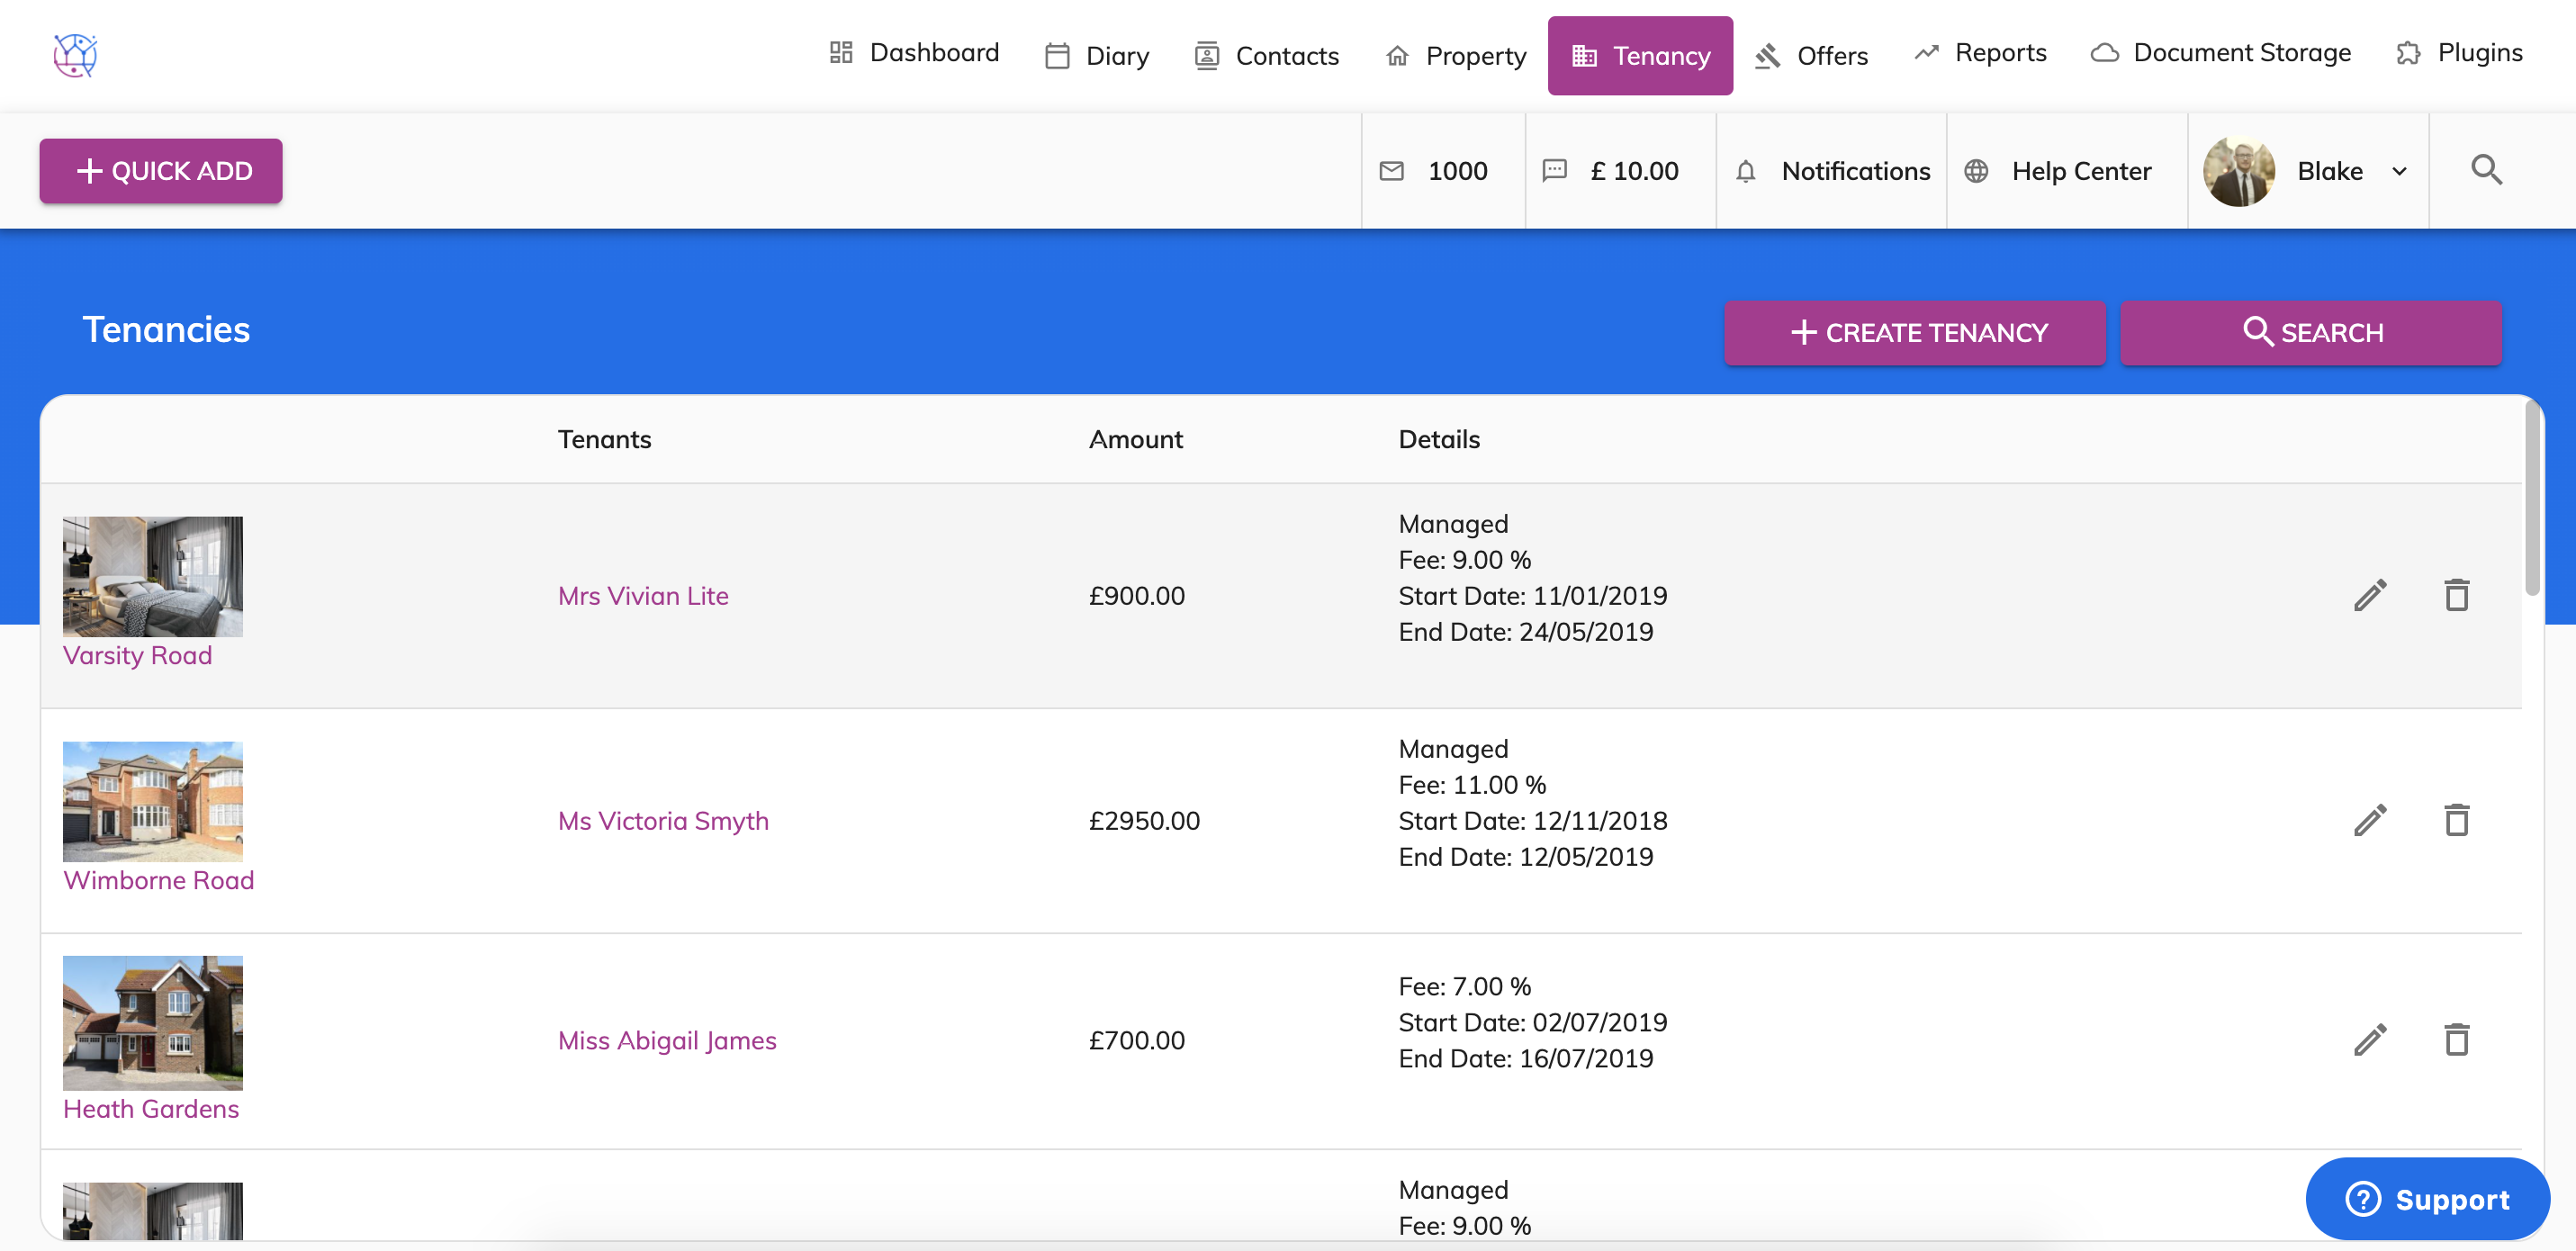Click trash icon for Mrs Vivian Lite tenancy
This screenshot has width=2576, height=1251.
click(2456, 595)
